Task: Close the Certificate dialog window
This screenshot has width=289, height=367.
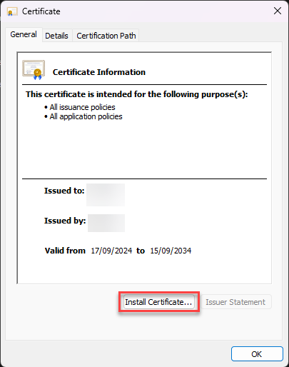Action: coord(278,11)
